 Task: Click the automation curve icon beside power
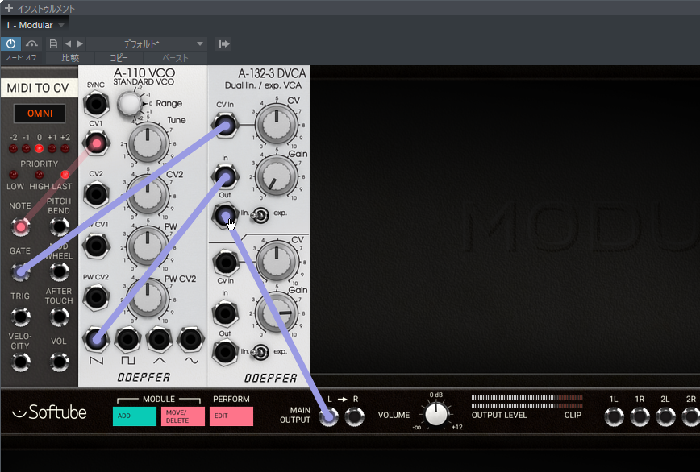(x=31, y=43)
